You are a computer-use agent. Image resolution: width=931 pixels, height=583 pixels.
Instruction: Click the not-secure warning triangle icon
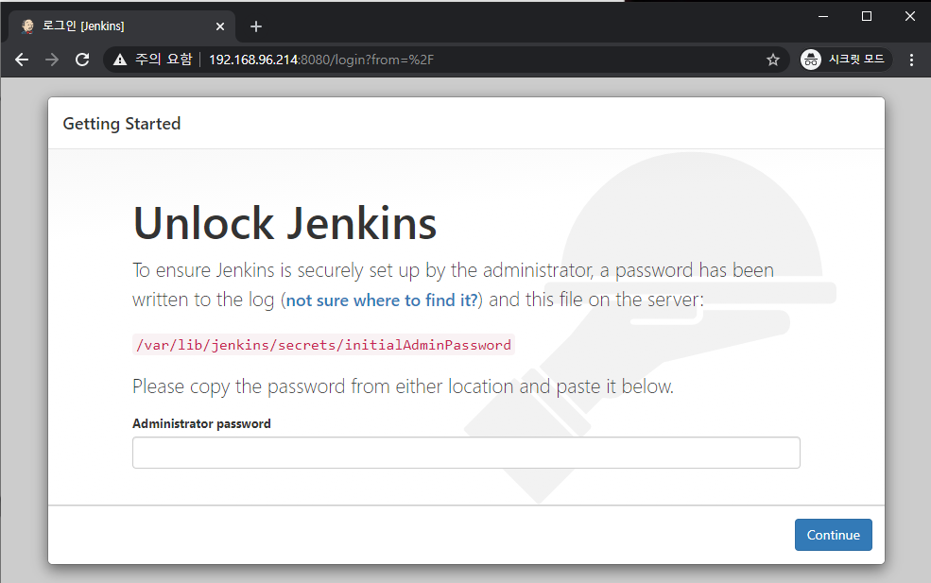click(x=120, y=60)
